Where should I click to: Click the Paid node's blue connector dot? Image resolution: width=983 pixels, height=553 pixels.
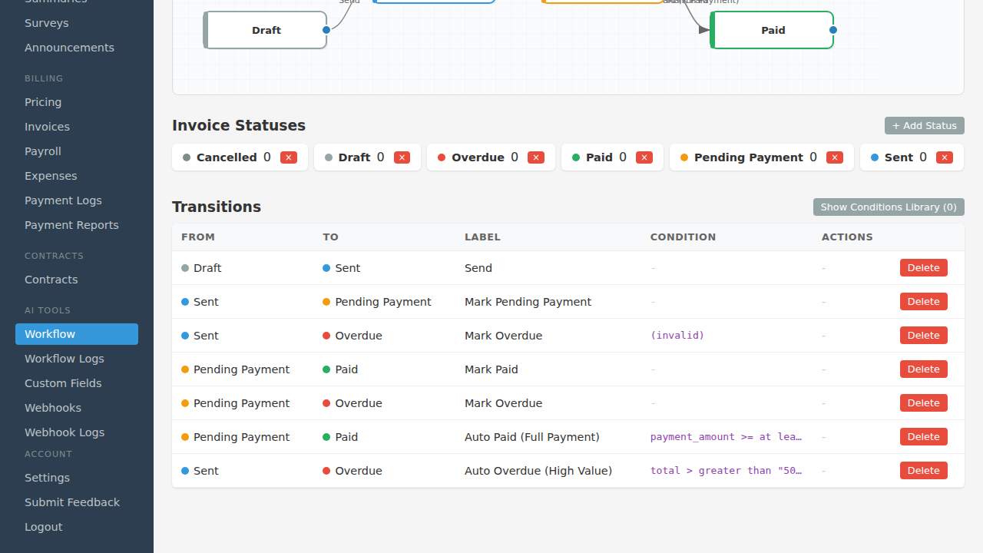pos(833,30)
